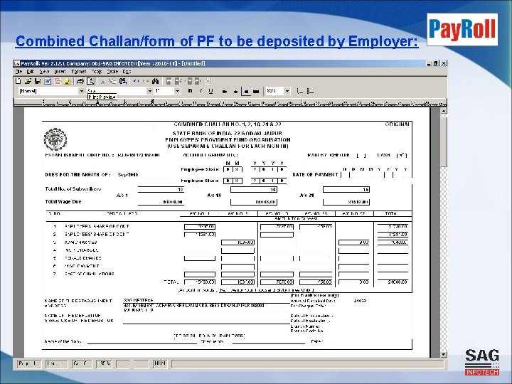Click the A/c 10 subscribers field
The width and height of the screenshot is (512, 384).
(254, 189)
